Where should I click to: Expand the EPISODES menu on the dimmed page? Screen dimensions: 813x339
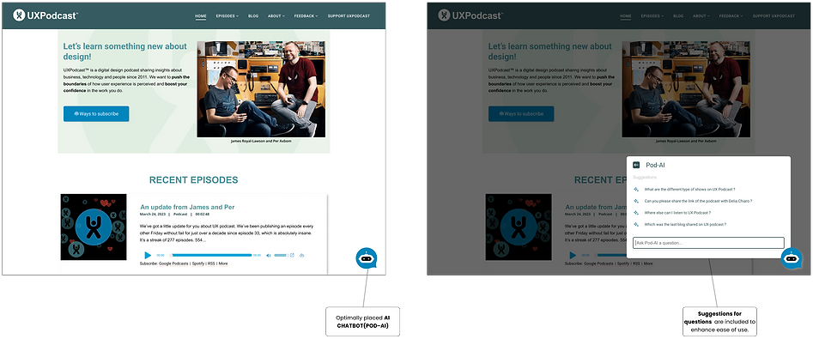coord(652,16)
